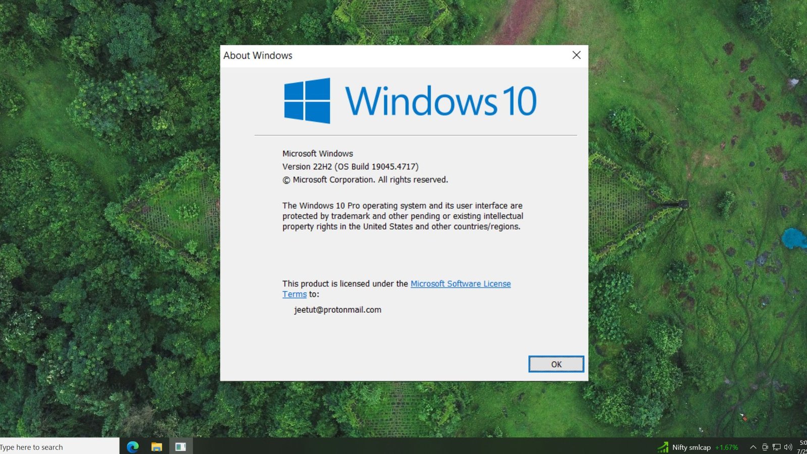Select the active About Windows taskbar icon

point(181,446)
